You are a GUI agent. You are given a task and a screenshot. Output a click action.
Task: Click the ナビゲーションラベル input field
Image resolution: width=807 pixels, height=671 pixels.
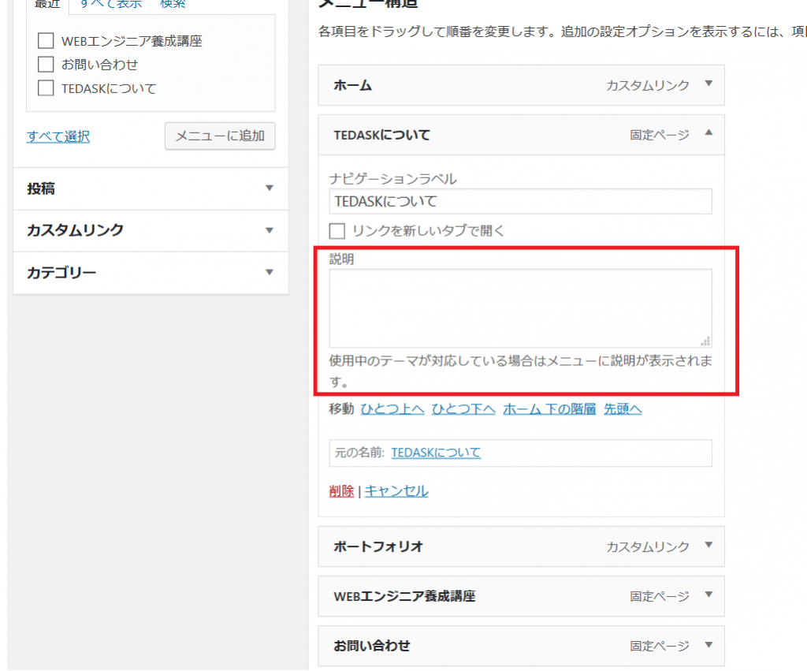tap(520, 201)
